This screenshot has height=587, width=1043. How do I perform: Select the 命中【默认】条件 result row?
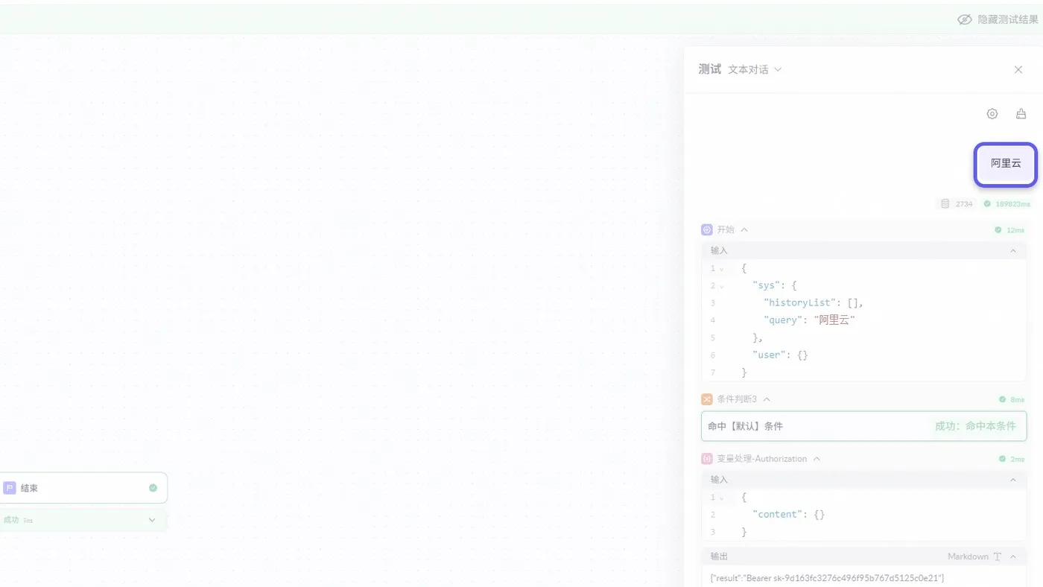point(864,426)
